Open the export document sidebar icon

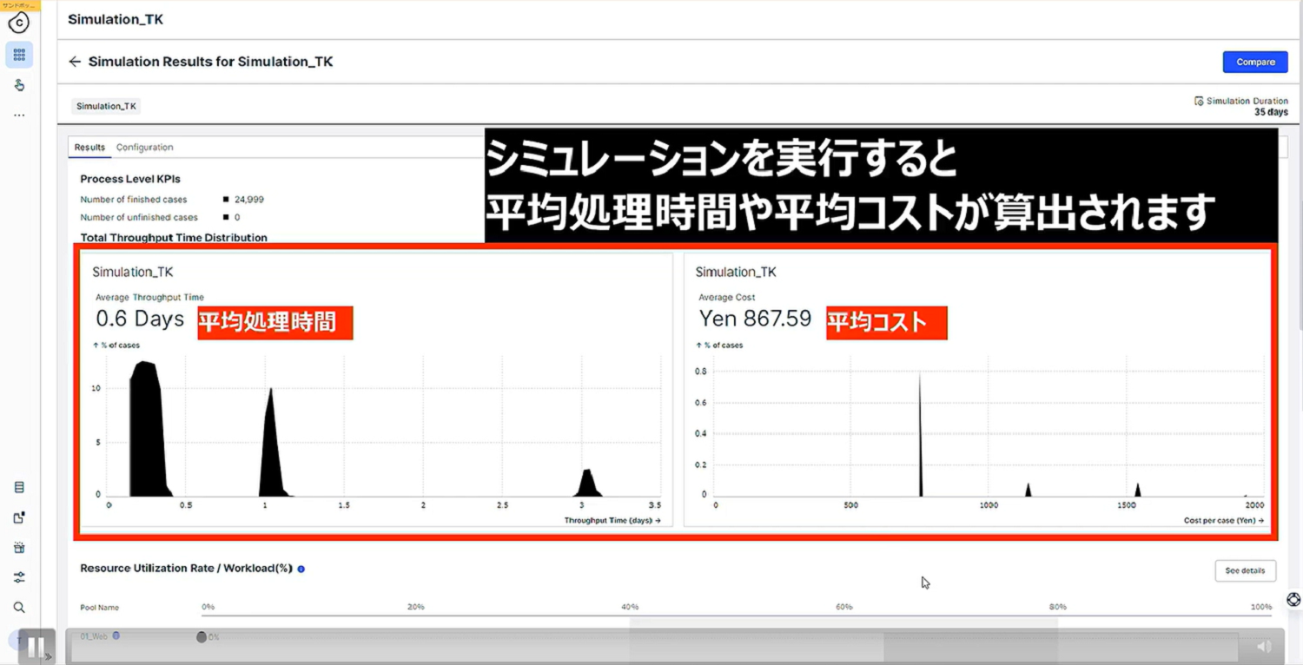click(19, 517)
